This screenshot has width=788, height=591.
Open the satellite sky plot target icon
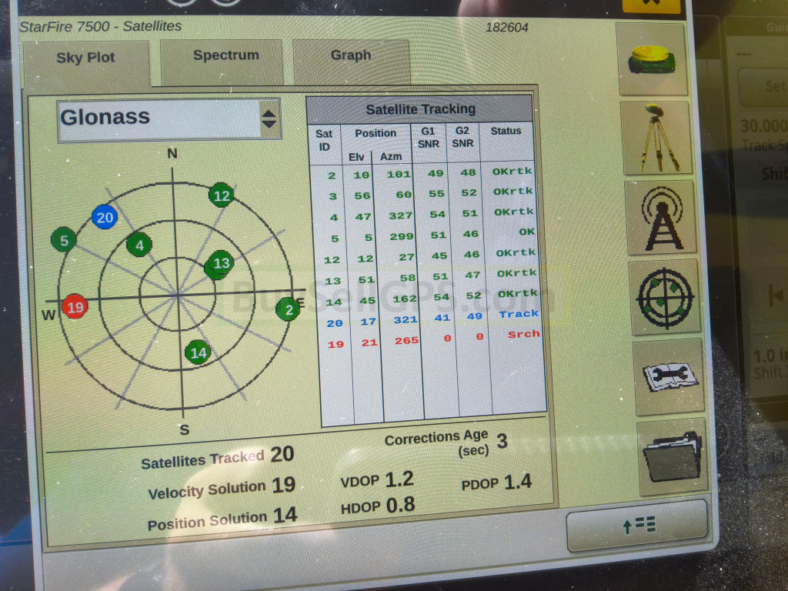(664, 296)
